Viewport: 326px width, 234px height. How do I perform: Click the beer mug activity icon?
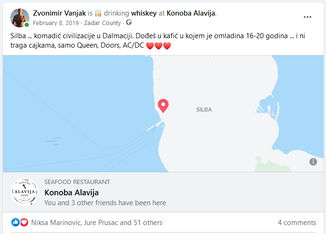coord(99,13)
